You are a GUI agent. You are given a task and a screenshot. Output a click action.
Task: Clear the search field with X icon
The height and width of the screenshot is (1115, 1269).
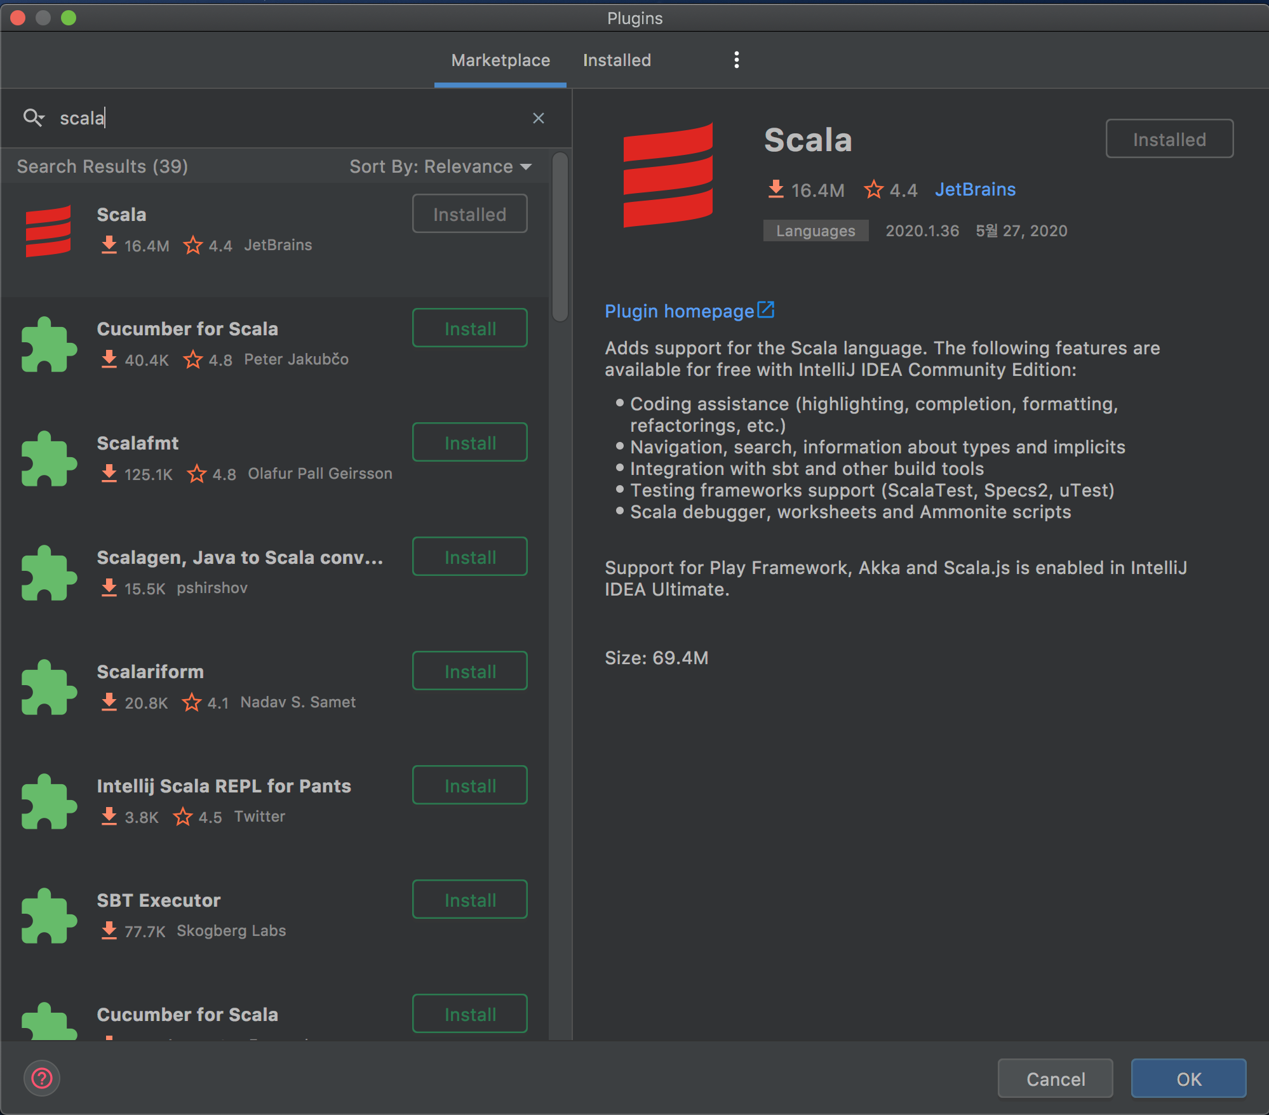tap(538, 118)
